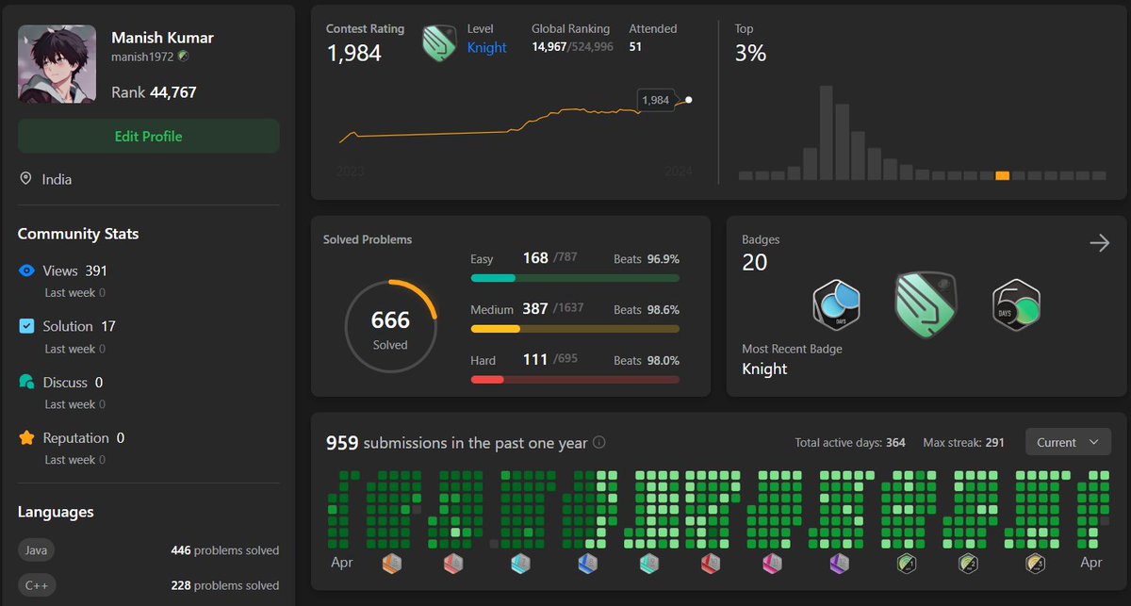Click the green badge numbered 1
Viewport: 1131px width, 606px height.
click(906, 564)
